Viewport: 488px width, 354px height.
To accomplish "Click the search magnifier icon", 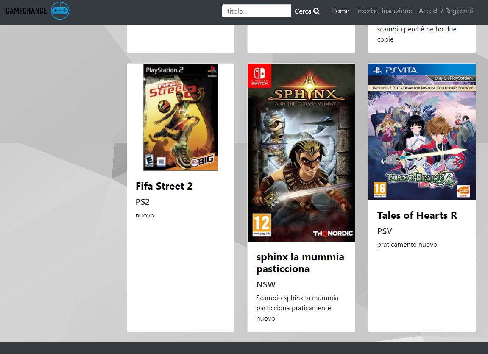I will 317,11.
